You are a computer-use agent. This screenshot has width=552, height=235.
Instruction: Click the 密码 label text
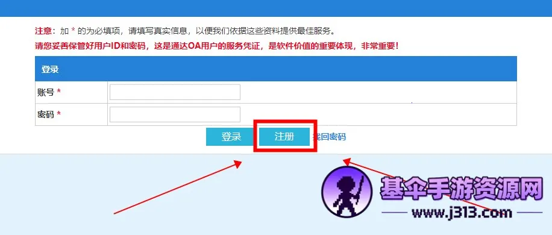[46, 114]
